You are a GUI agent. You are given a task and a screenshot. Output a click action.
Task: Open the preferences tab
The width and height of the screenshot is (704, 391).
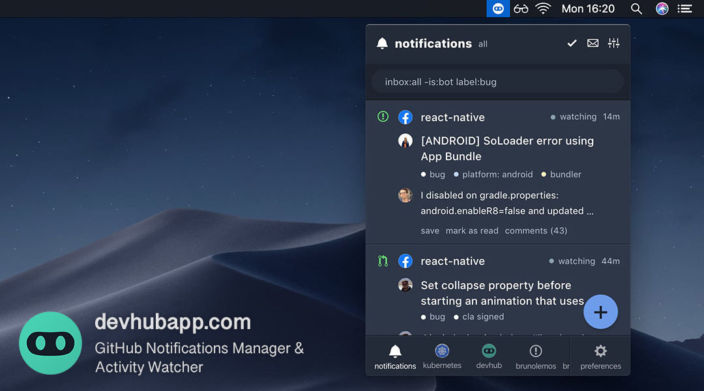pos(600,357)
